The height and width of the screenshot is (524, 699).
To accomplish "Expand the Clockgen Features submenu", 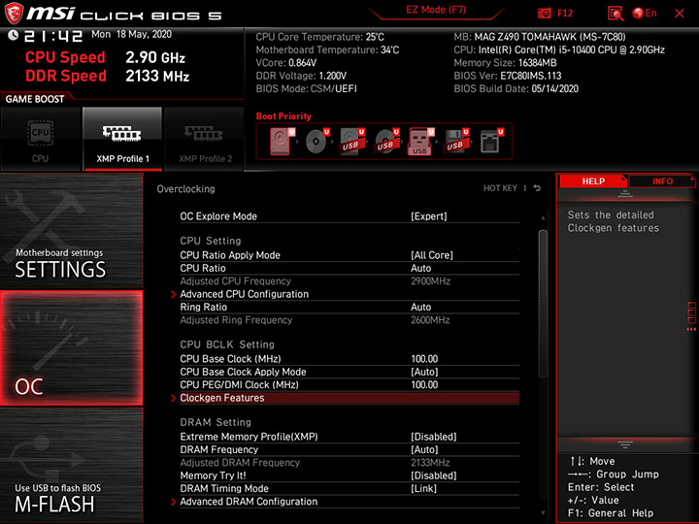I will coord(349,398).
